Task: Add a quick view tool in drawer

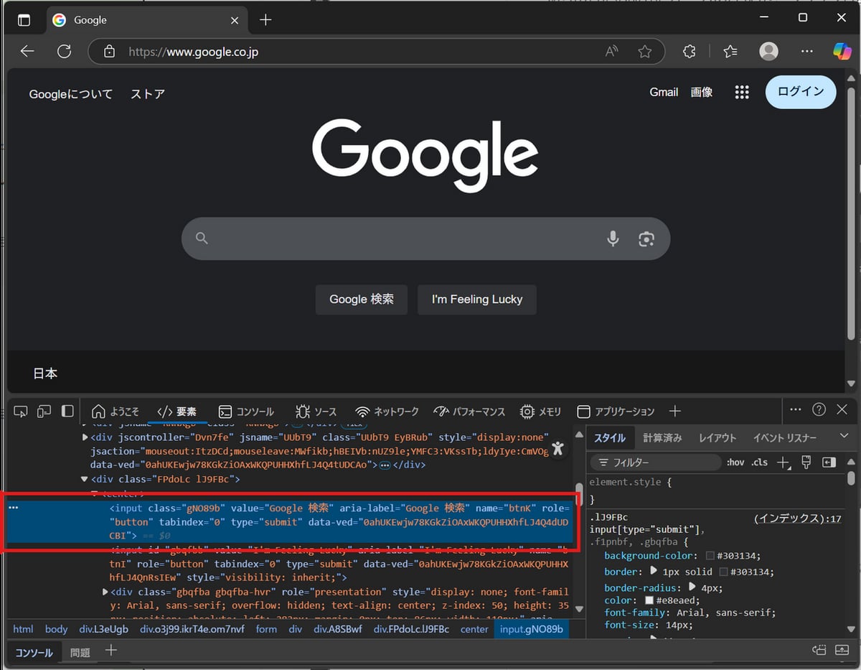Action: coord(110,651)
